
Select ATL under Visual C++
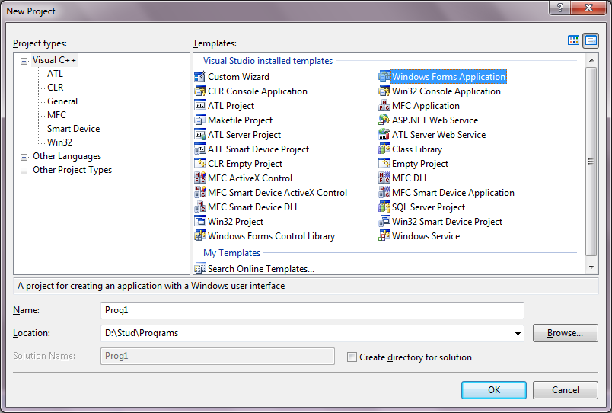pyautogui.click(x=55, y=74)
